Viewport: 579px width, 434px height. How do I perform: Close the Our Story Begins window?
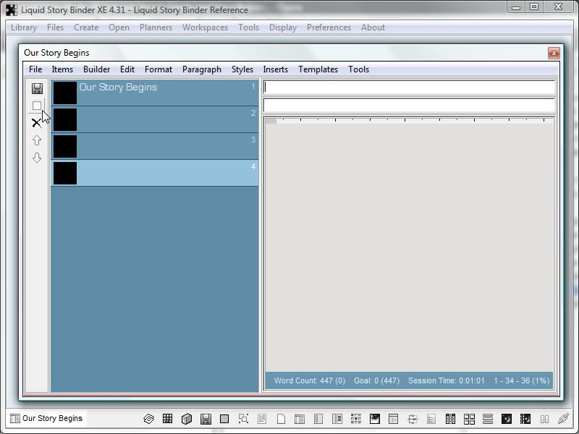click(554, 53)
